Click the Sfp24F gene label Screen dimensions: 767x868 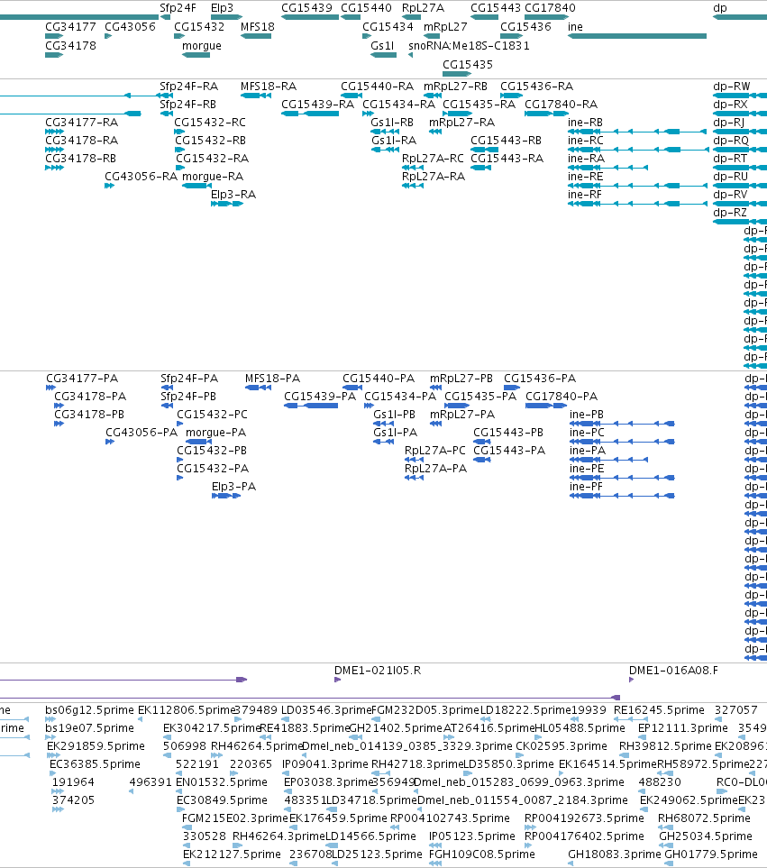click(178, 8)
